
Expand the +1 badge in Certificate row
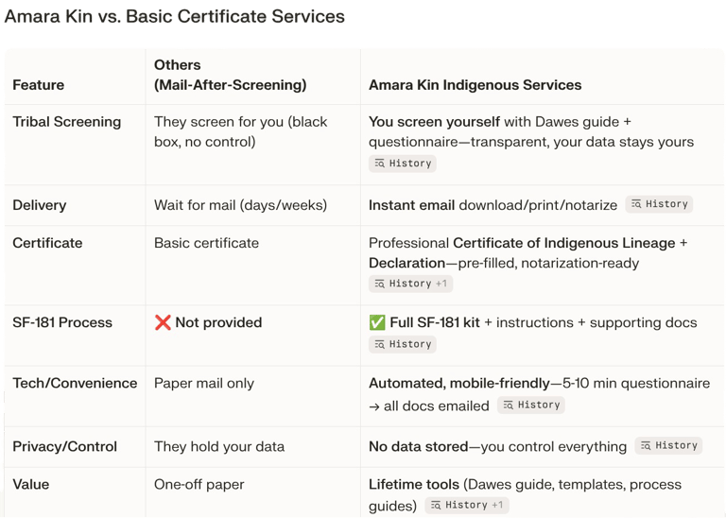pyautogui.click(x=442, y=284)
